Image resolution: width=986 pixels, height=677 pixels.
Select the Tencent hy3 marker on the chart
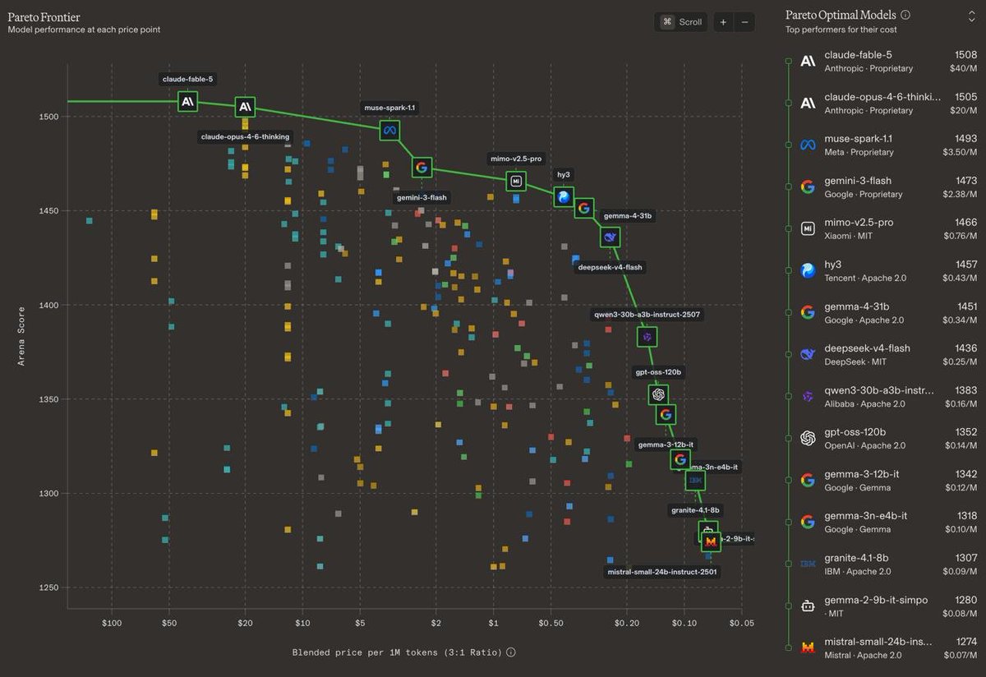(563, 196)
